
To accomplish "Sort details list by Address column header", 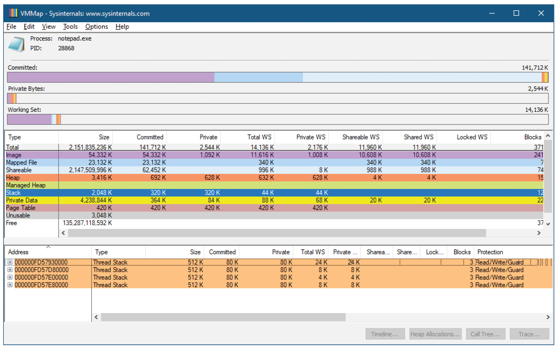I will 48,252.
